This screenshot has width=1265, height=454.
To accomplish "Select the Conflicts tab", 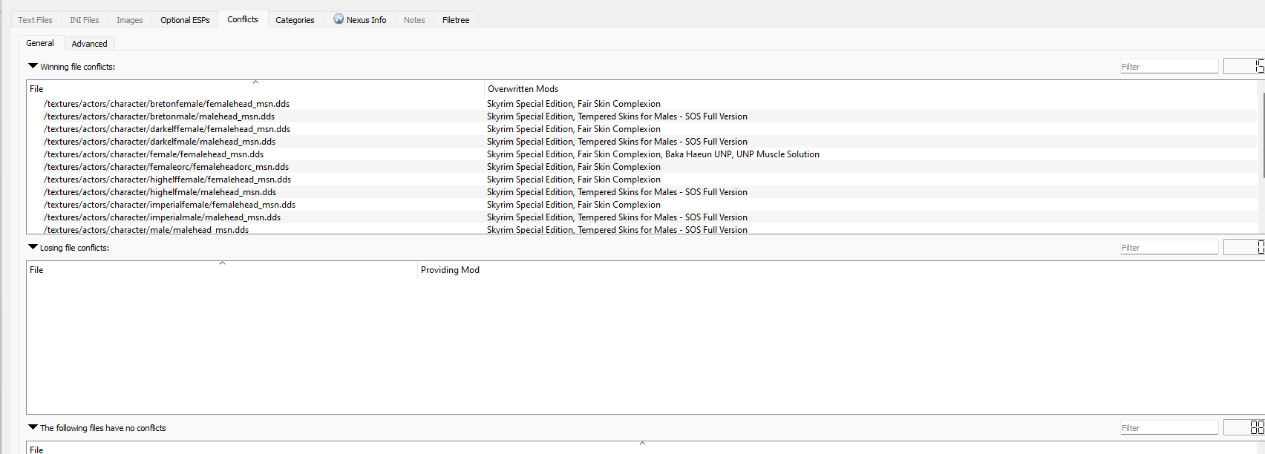I will coord(243,19).
